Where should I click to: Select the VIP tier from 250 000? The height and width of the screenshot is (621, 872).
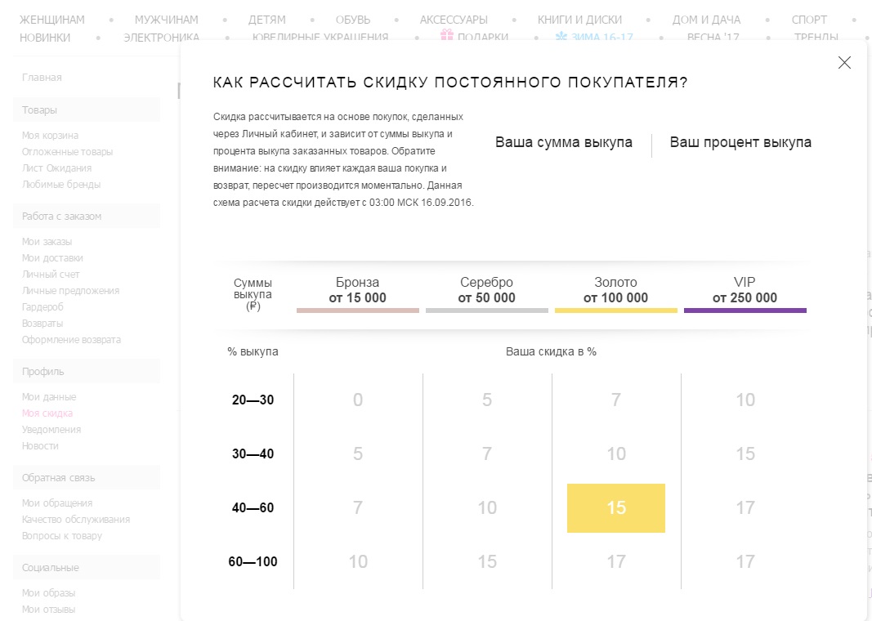pyautogui.click(x=745, y=291)
